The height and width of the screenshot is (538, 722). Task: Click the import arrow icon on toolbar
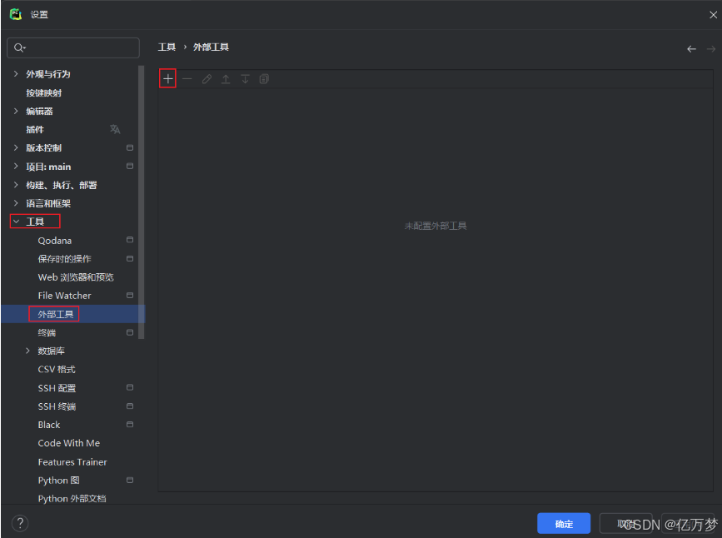pyautogui.click(x=226, y=78)
